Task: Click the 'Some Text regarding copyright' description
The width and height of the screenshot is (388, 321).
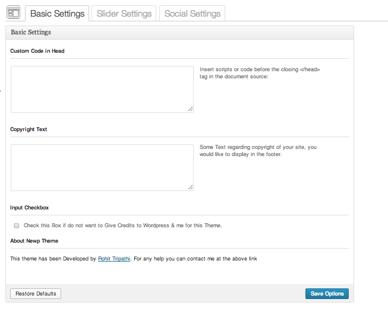Action: pyautogui.click(x=258, y=151)
